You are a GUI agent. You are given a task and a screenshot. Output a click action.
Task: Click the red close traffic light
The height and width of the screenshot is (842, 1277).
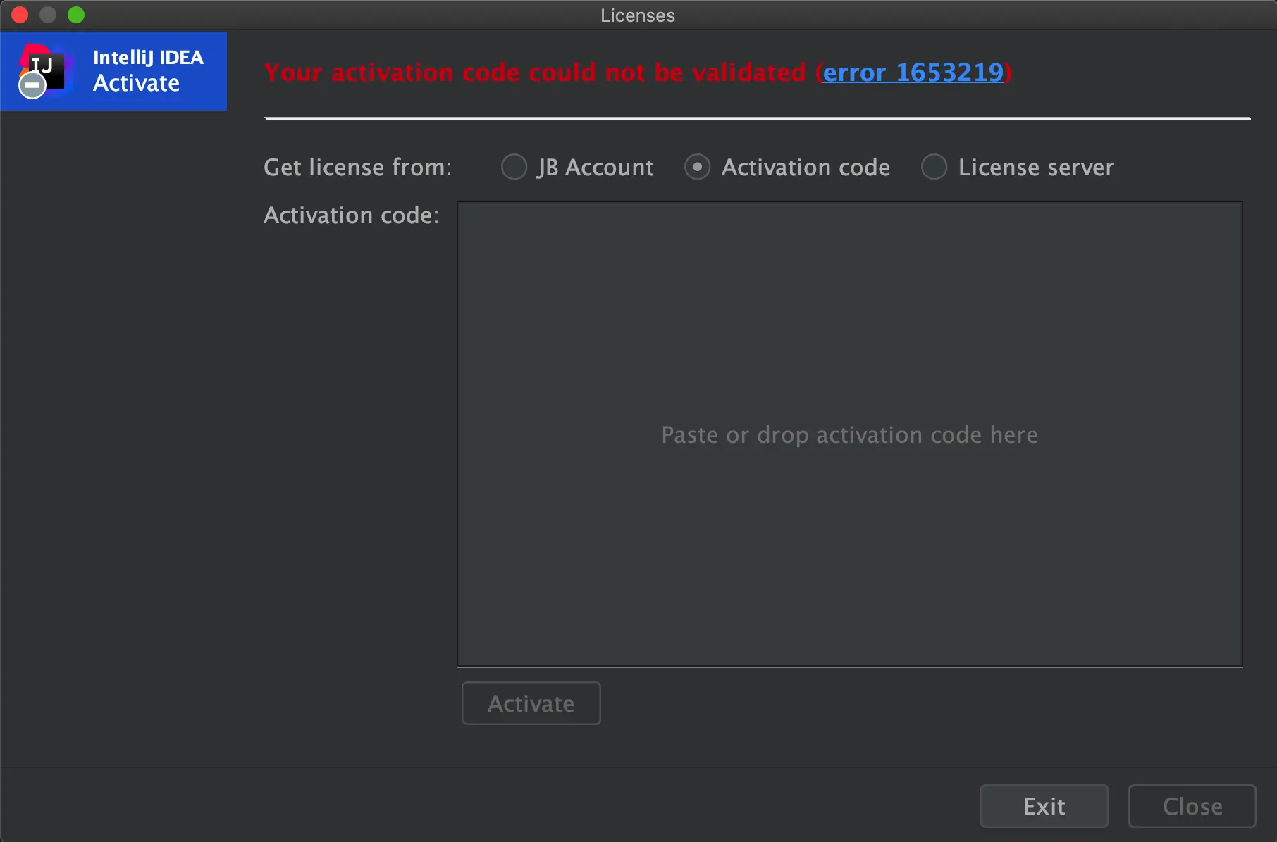[20, 14]
